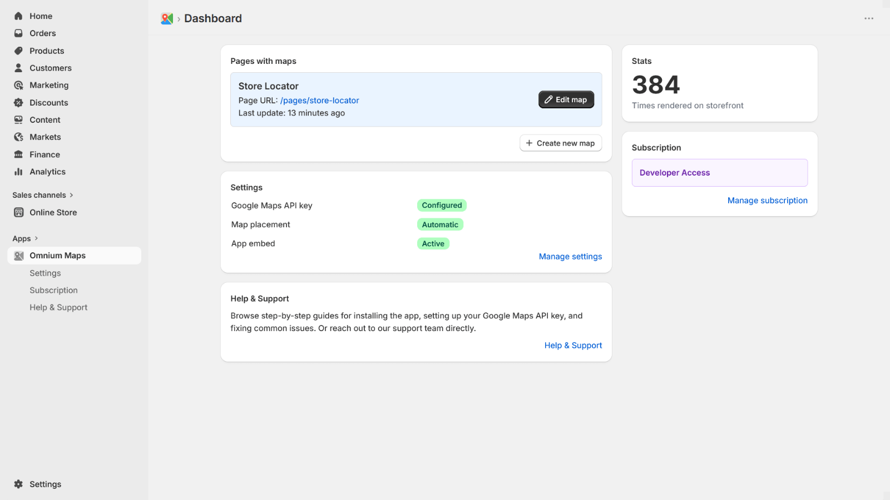890x500 pixels.
Task: Visit the /pages/store-locator page link
Action: (x=319, y=101)
